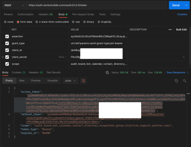Viewport: 191px width, 147px height.
Task: Click the response pane vertical scrollbar
Action: (188, 117)
